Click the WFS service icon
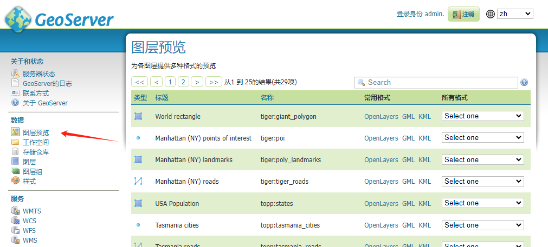Image resolution: width=548 pixels, height=247 pixels. tap(15, 230)
